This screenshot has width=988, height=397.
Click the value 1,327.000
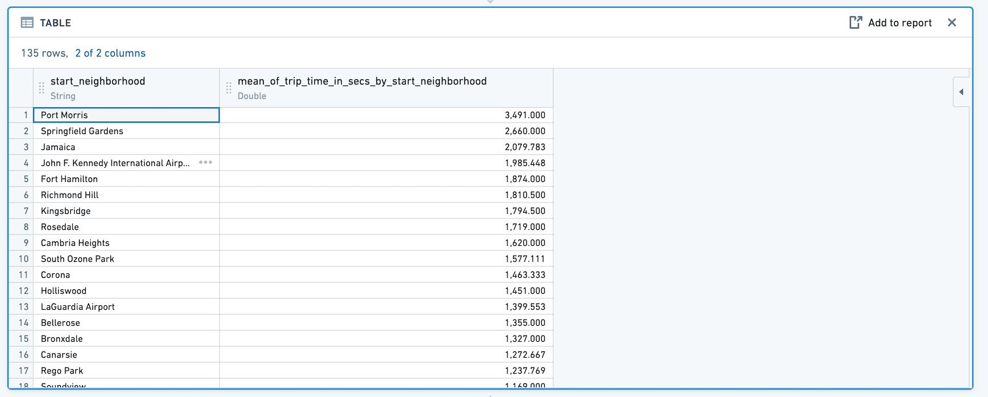(525, 339)
